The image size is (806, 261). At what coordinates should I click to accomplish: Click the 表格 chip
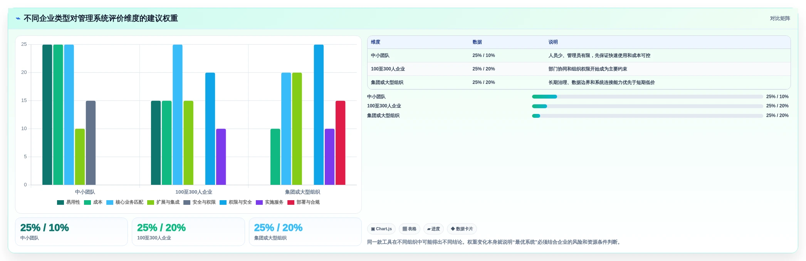(x=410, y=229)
